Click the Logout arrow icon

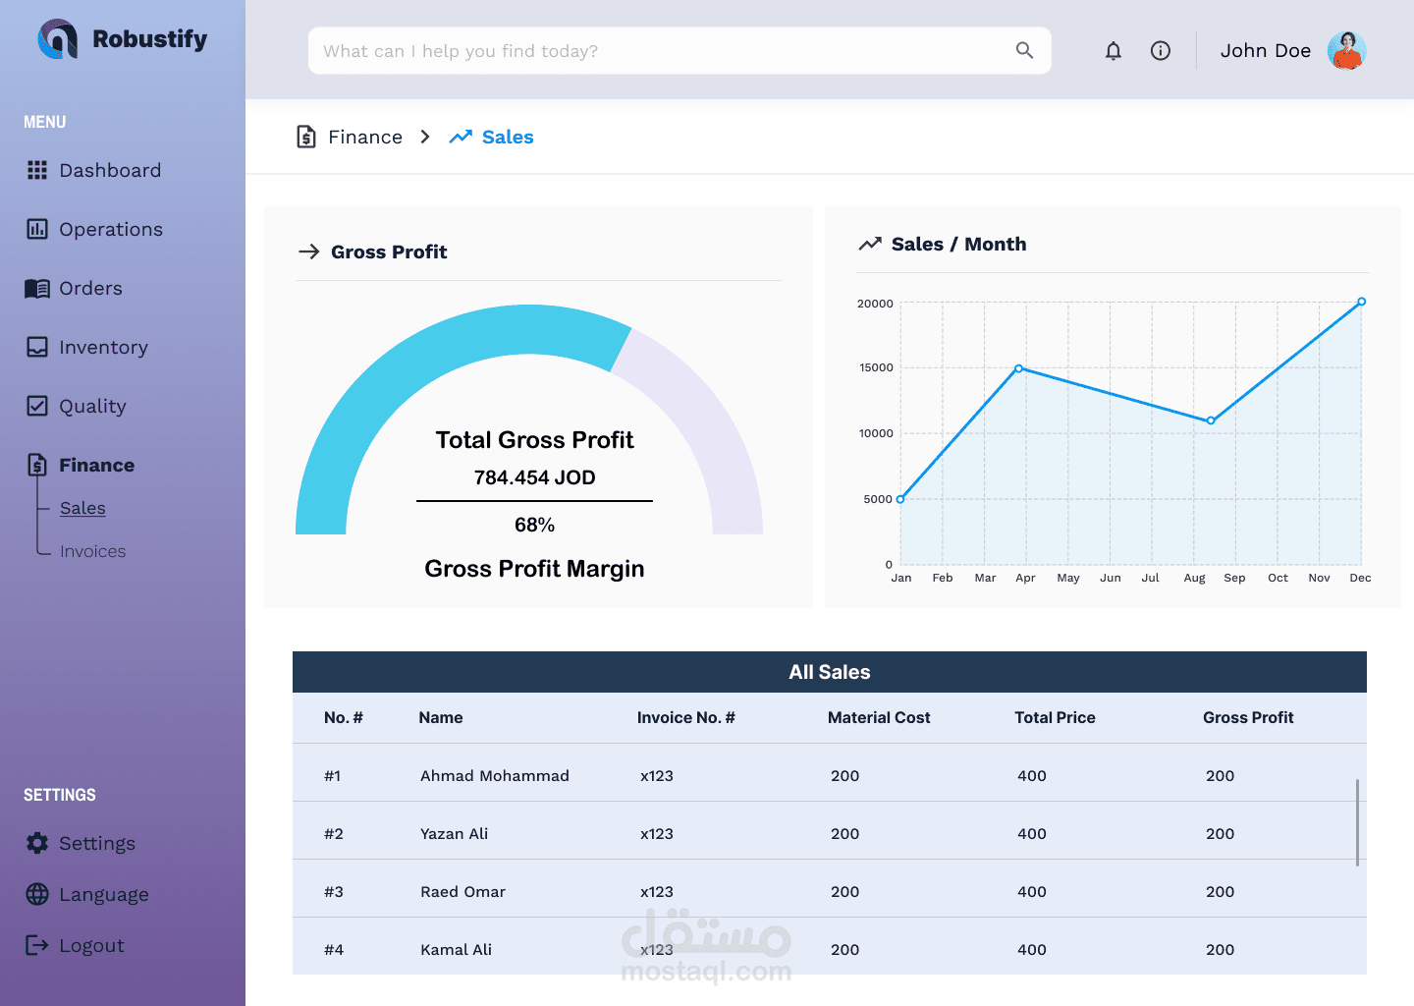(37, 945)
